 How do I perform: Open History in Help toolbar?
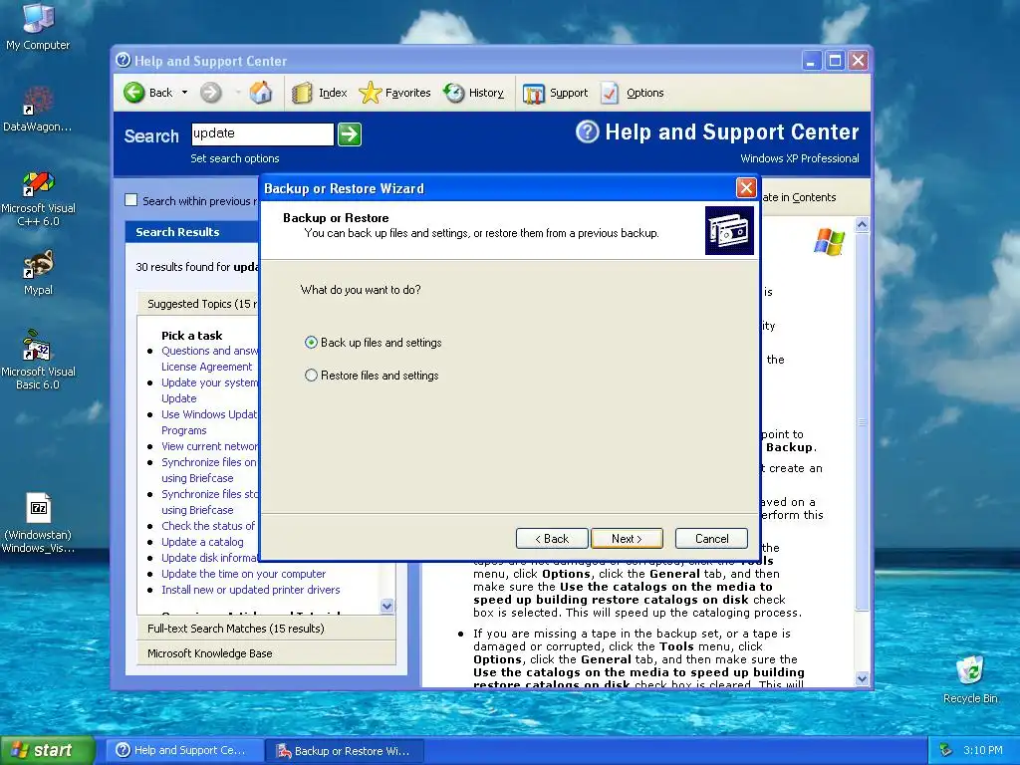473,93
